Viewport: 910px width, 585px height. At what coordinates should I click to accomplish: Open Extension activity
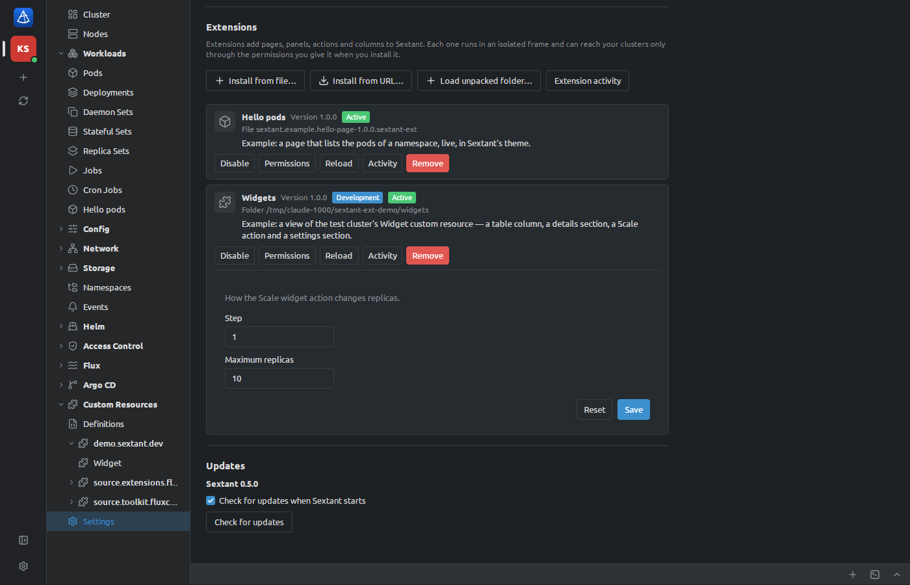(588, 81)
